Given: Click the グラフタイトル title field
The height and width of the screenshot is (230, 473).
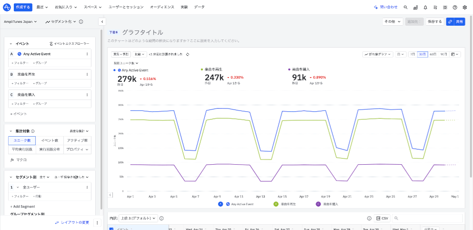Looking at the screenshot, I should [142, 32].
